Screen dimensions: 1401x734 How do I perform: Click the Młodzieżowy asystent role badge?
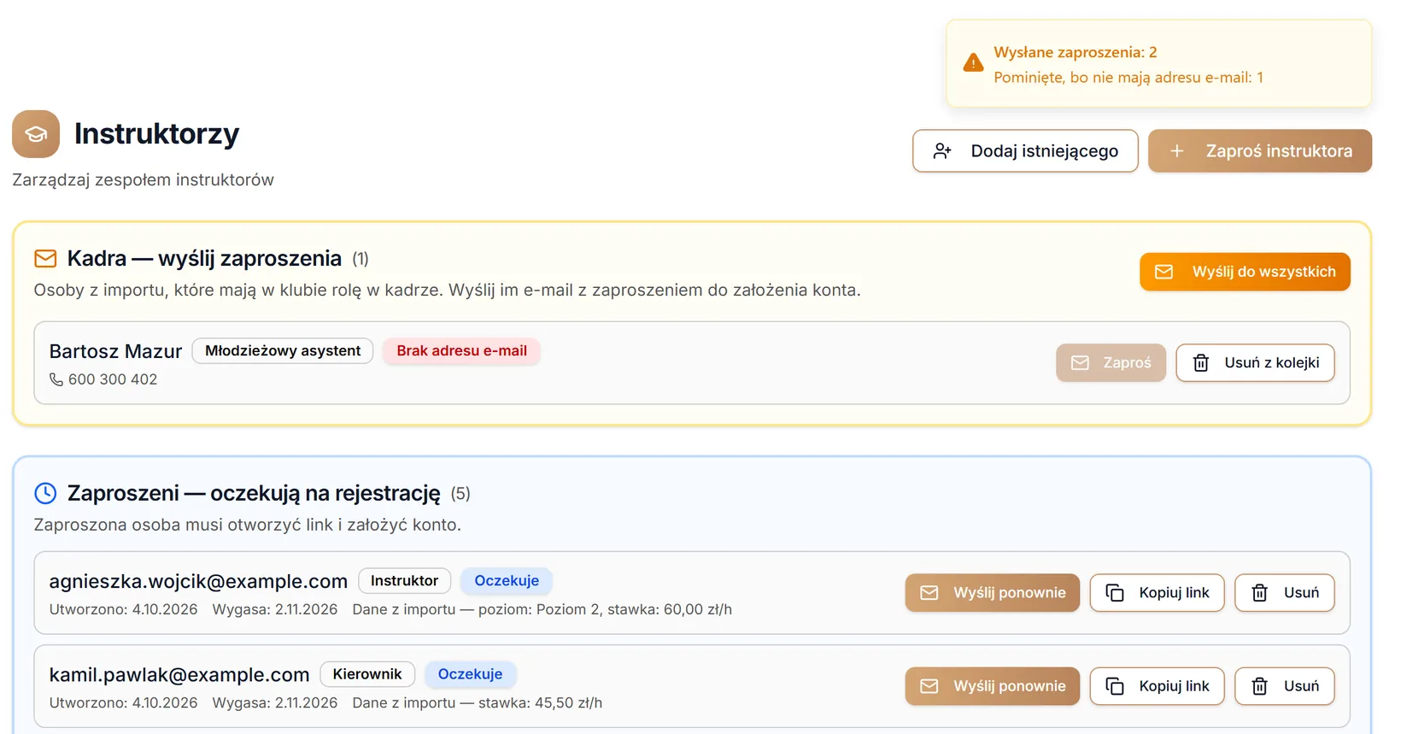coord(283,351)
